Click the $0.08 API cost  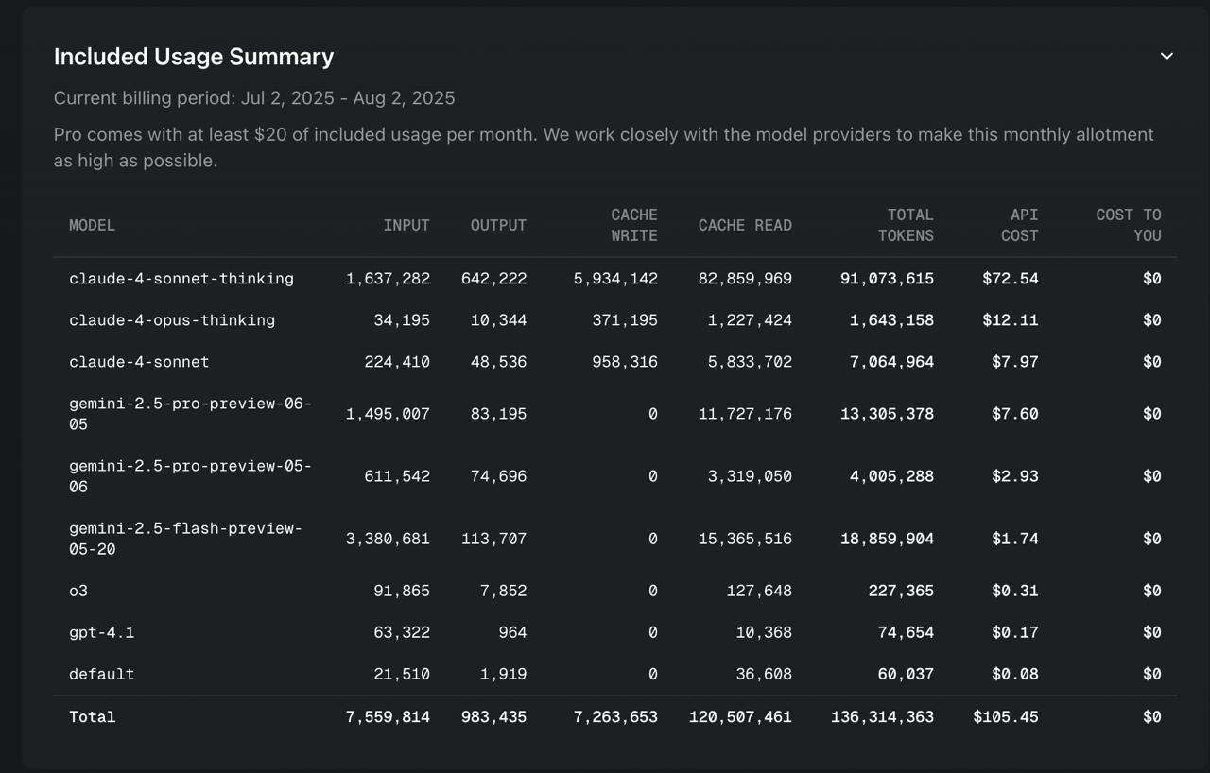pos(1015,674)
